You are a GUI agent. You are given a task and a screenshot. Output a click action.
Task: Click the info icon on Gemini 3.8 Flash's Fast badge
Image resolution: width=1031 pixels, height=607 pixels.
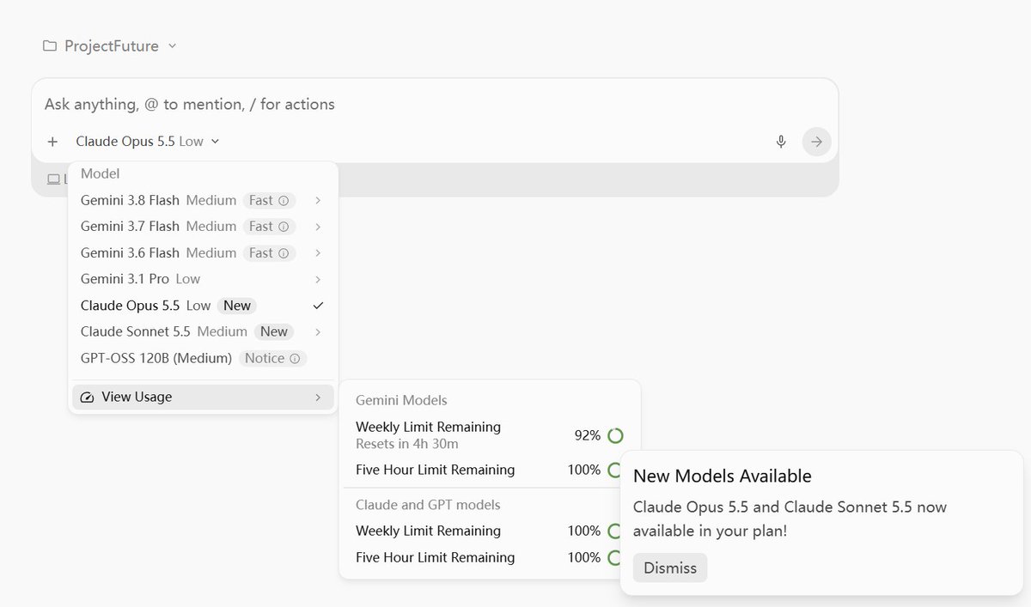283,201
